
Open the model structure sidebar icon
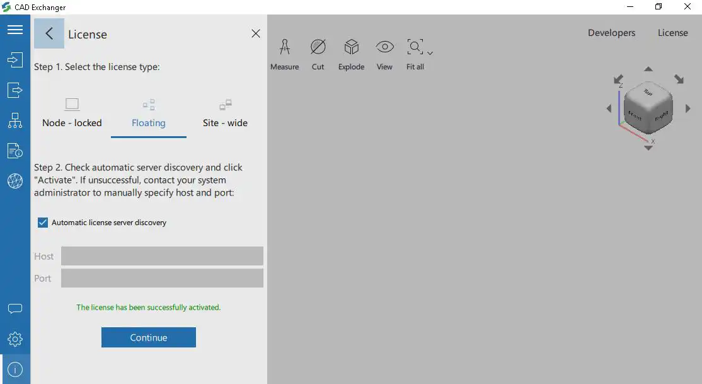pos(14,120)
